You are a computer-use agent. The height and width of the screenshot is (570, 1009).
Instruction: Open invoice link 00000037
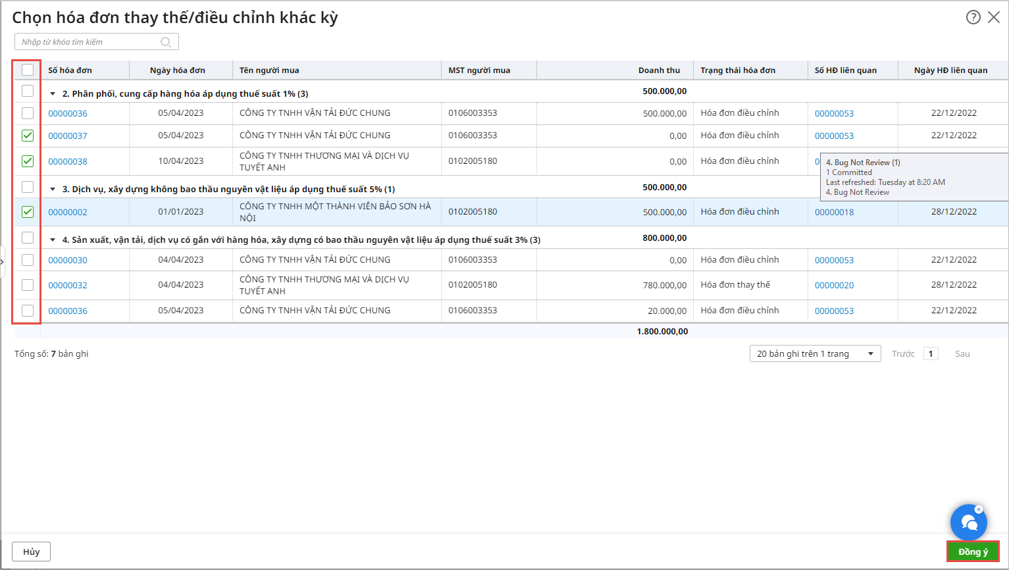tap(68, 136)
